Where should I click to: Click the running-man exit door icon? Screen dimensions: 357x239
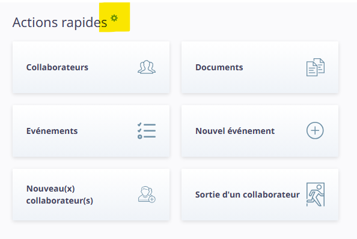[x=316, y=195]
